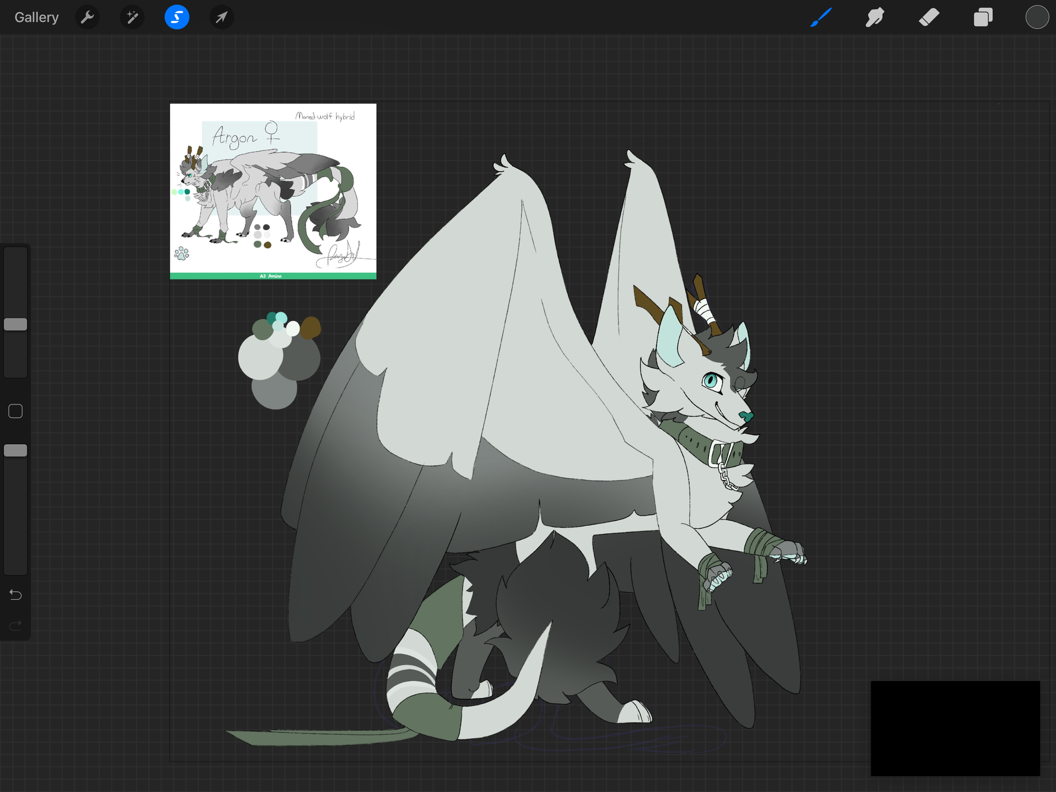This screenshot has height=792, width=1056.
Task: Open the Adjustments magic wand menu
Action: pos(132,17)
